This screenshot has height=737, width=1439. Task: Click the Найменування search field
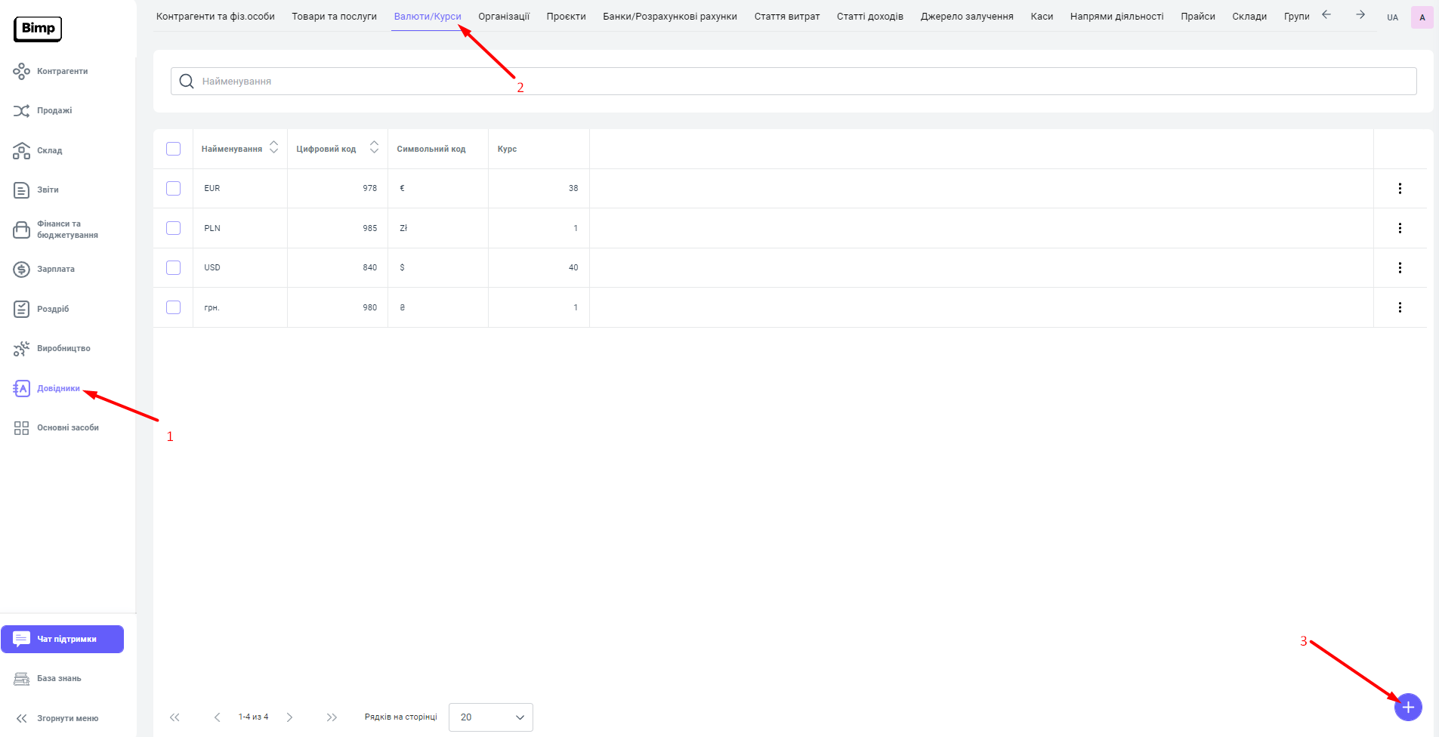[793, 82]
